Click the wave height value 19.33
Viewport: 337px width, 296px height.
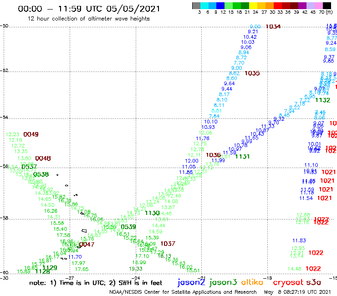click(x=136, y=269)
